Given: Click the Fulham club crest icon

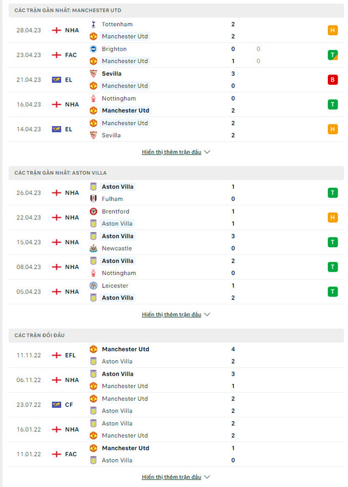Looking at the screenshot, I should (x=93, y=199).
